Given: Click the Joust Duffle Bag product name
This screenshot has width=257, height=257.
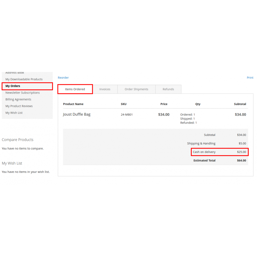Looking at the screenshot, I should pyautogui.click(x=77, y=114).
